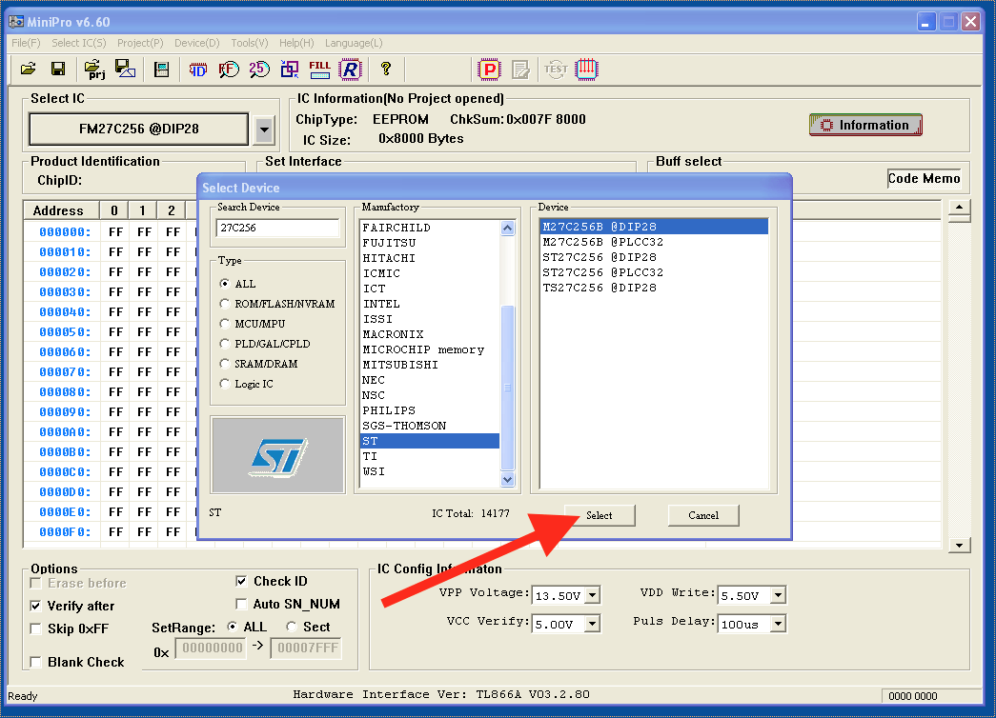Click the Check Device ID toolbar icon
This screenshot has width=996, height=718.
[x=198, y=69]
